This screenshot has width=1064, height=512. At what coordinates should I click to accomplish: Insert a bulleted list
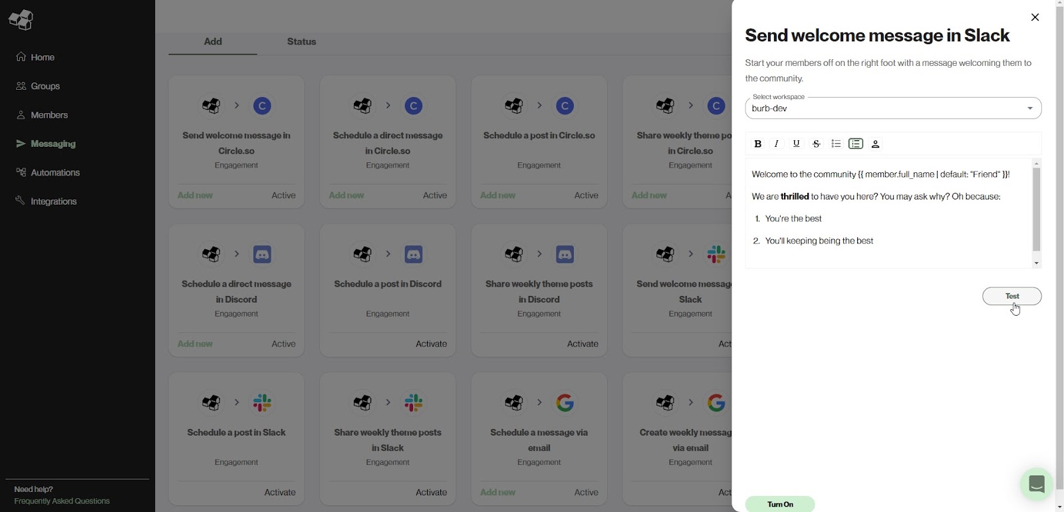[x=836, y=144]
